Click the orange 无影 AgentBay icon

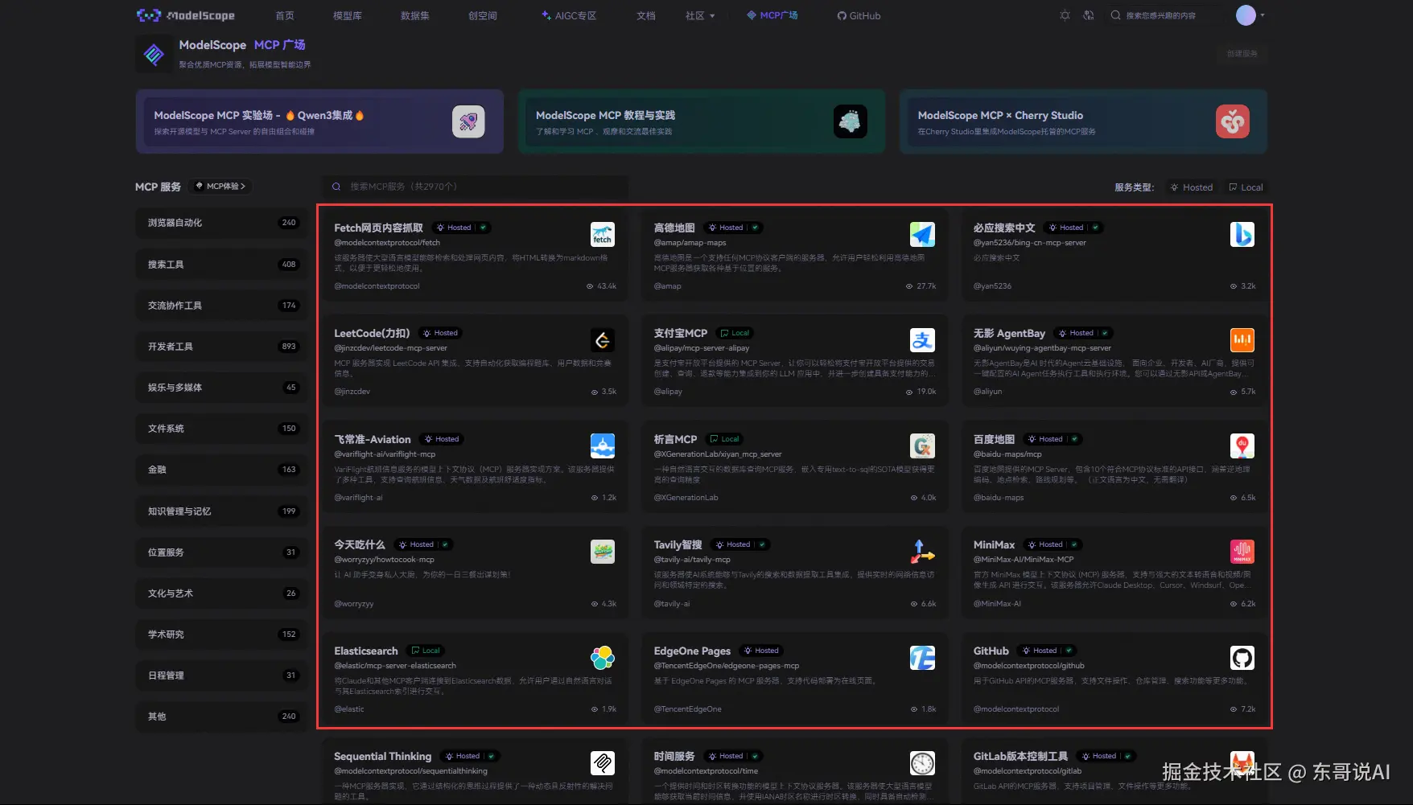point(1242,340)
